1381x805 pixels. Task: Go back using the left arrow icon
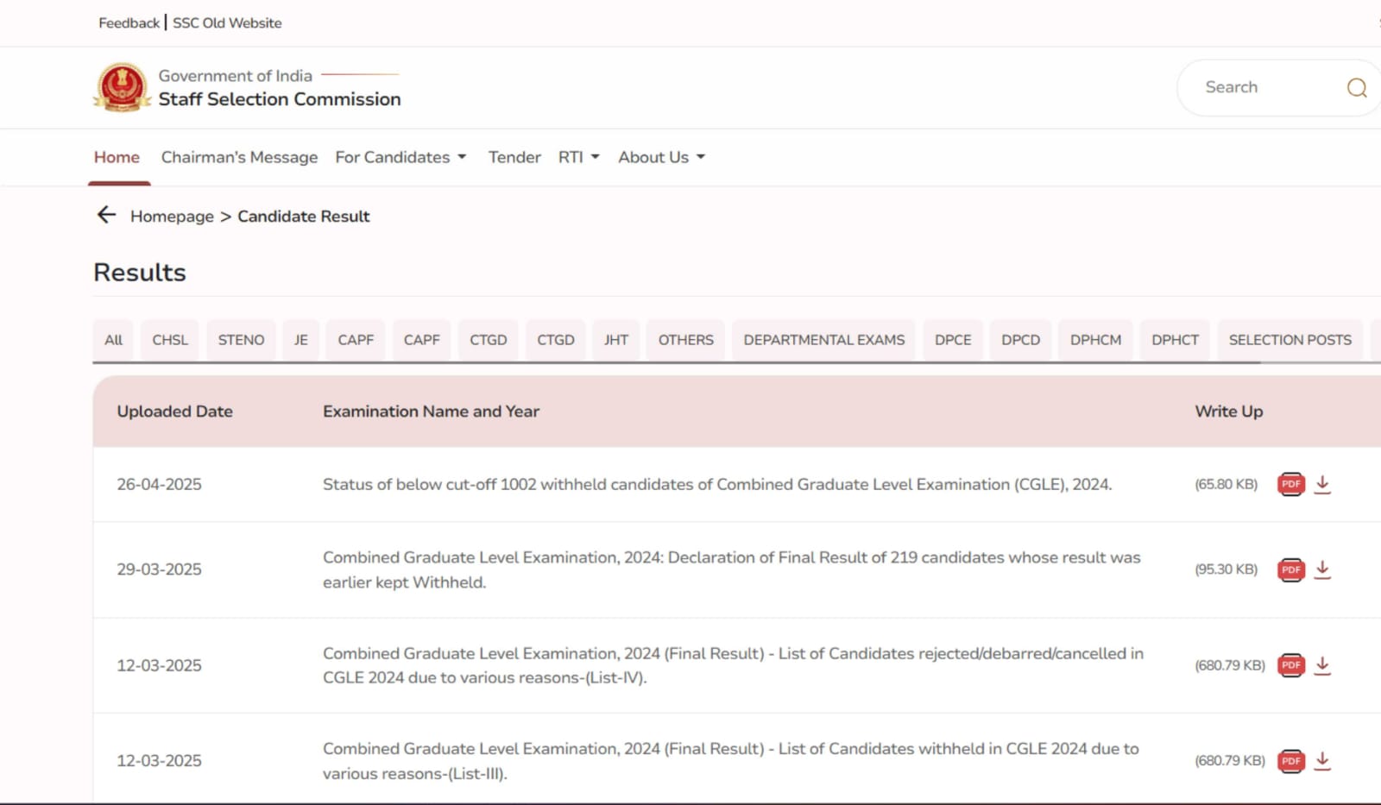coord(106,215)
